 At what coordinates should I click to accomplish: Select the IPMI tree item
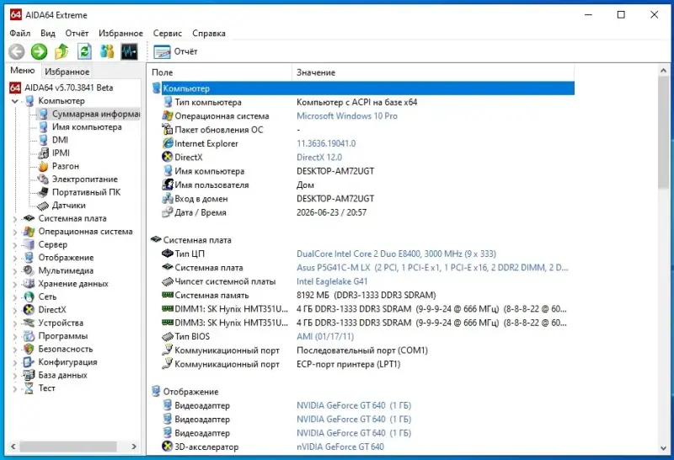(x=61, y=152)
